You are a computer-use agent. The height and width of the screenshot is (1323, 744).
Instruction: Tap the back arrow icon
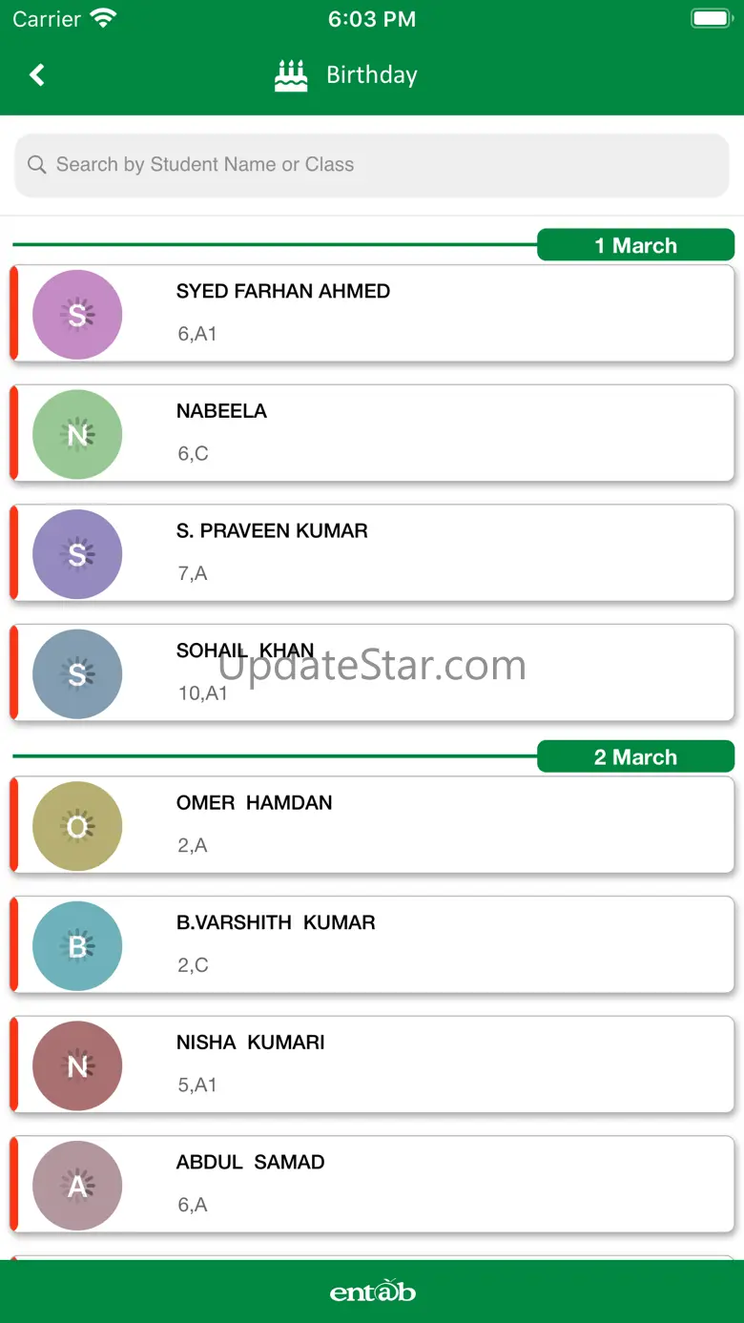click(37, 74)
